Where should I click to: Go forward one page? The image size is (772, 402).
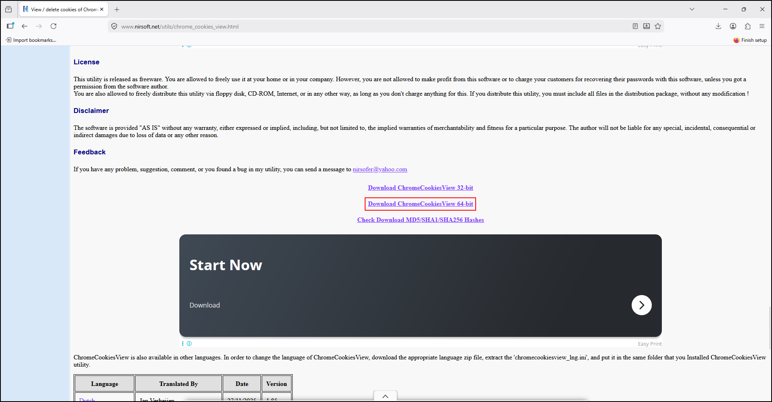(39, 26)
